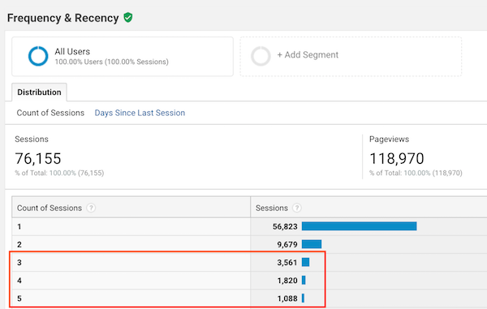Click the Sessions total 76,155 metric

click(x=38, y=158)
